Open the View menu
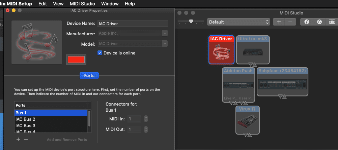338x150 pixels. click(58, 4)
